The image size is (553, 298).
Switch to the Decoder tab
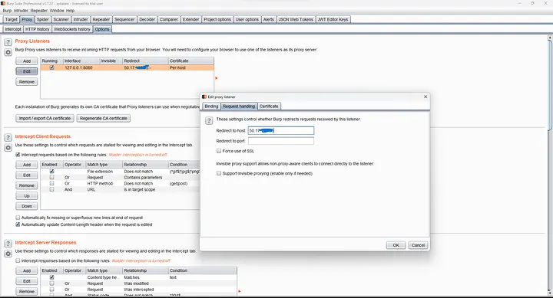point(147,19)
